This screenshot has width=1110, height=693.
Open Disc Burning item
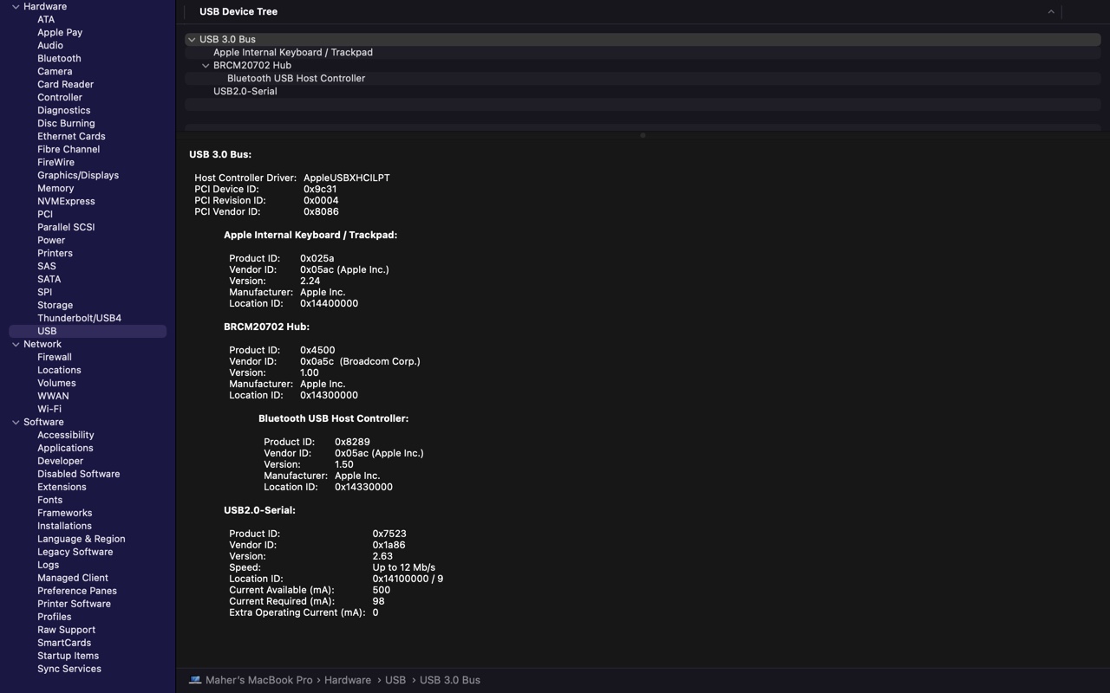pos(66,123)
